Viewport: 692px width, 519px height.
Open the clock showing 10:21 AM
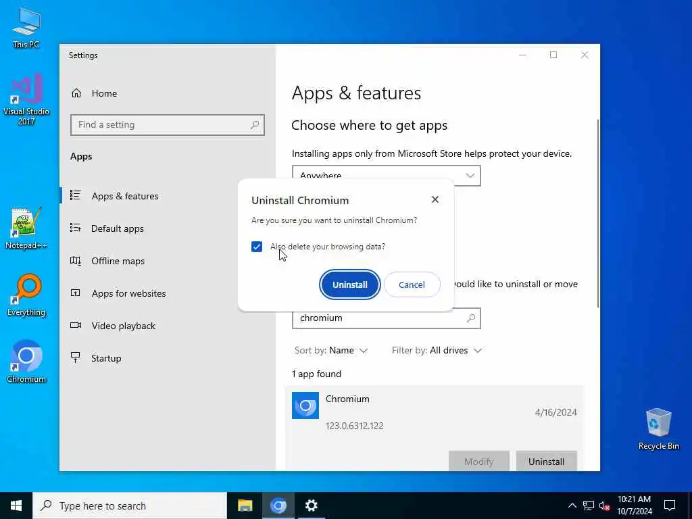click(634, 505)
